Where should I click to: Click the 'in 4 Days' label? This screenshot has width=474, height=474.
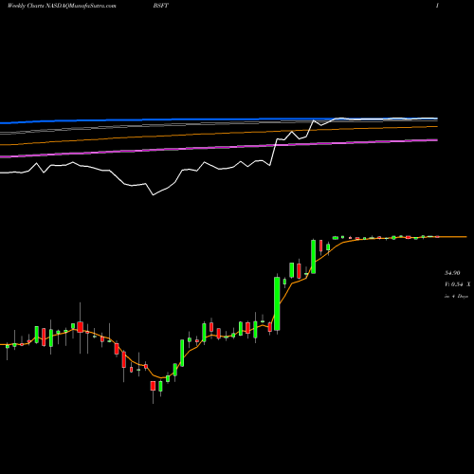tap(456, 297)
